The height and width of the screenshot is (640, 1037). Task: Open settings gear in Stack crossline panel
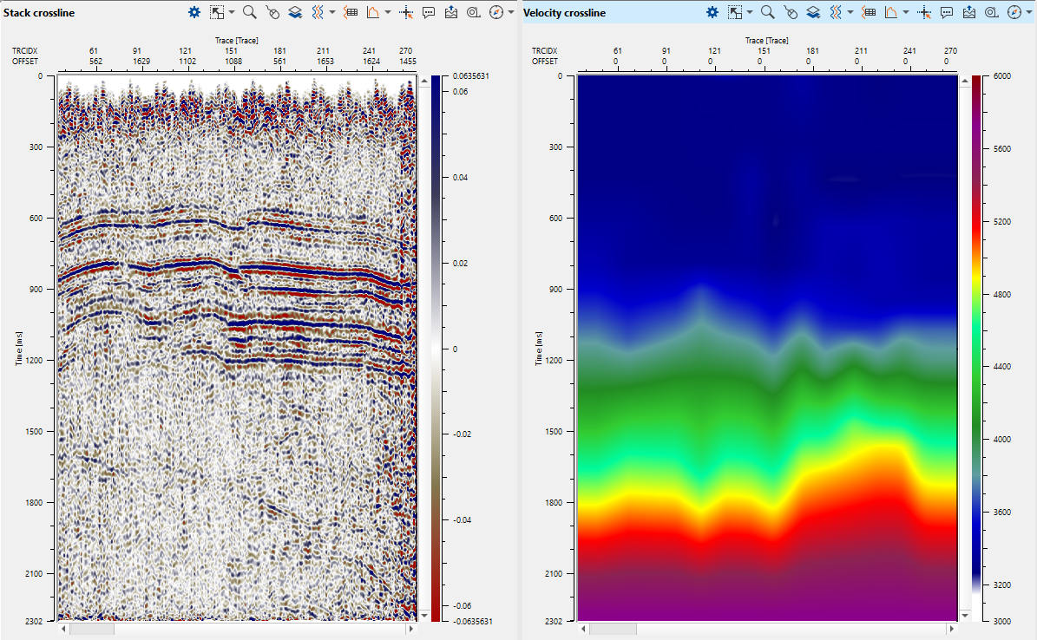[x=194, y=12]
